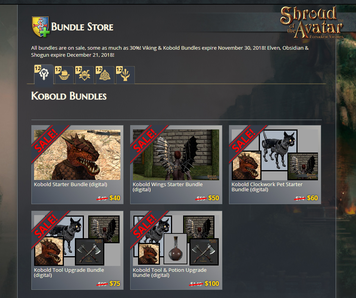Click the Kobold Starter Bundle (digital) title

[x=71, y=184]
